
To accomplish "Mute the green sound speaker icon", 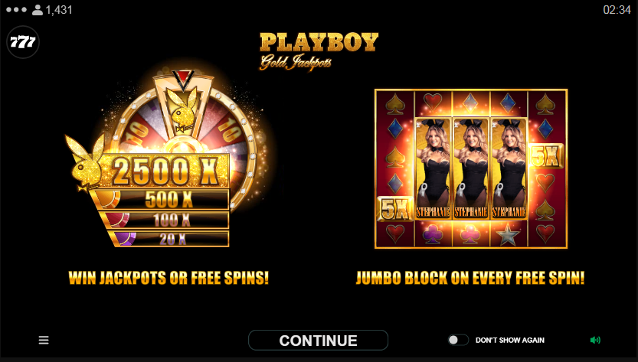I will (595, 340).
